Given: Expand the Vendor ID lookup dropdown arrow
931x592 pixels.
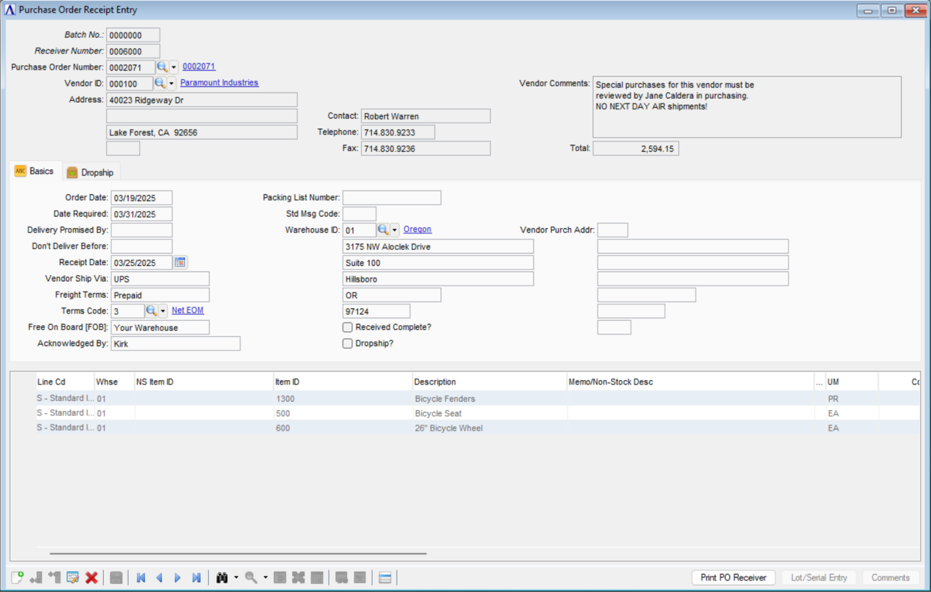Looking at the screenshot, I should (171, 83).
